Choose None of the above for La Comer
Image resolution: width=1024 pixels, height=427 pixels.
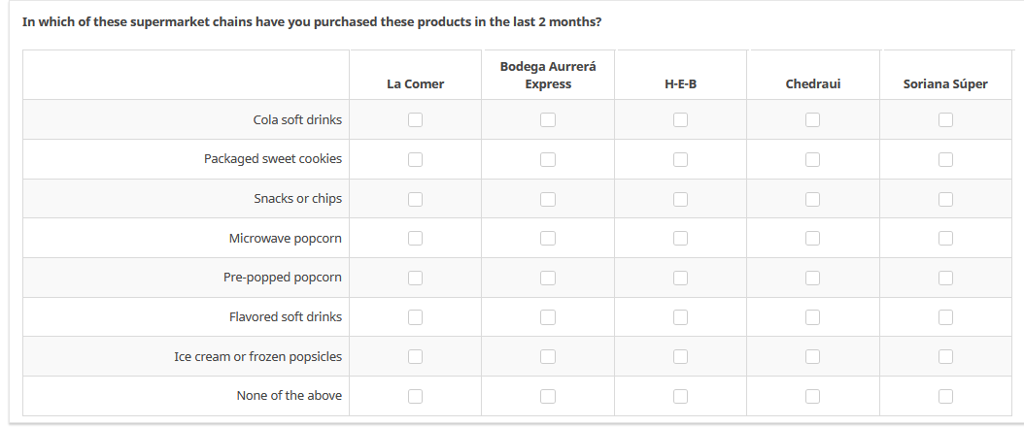(415, 396)
